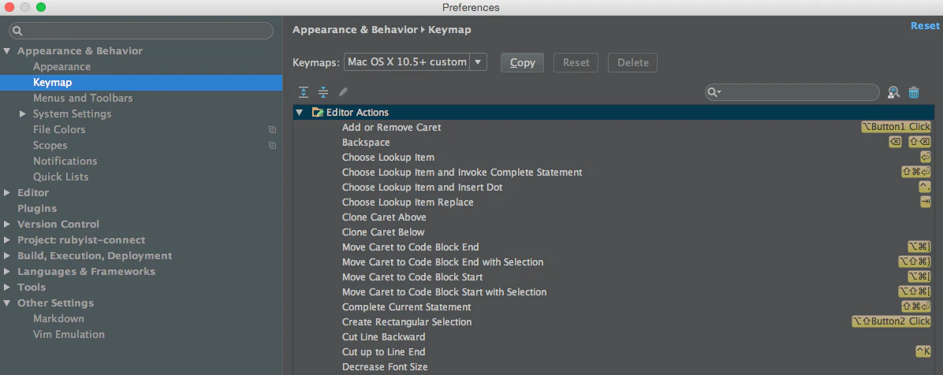943x375 pixels.
Task: Click magnifier icon in keymap action search field
Action: [x=714, y=92]
